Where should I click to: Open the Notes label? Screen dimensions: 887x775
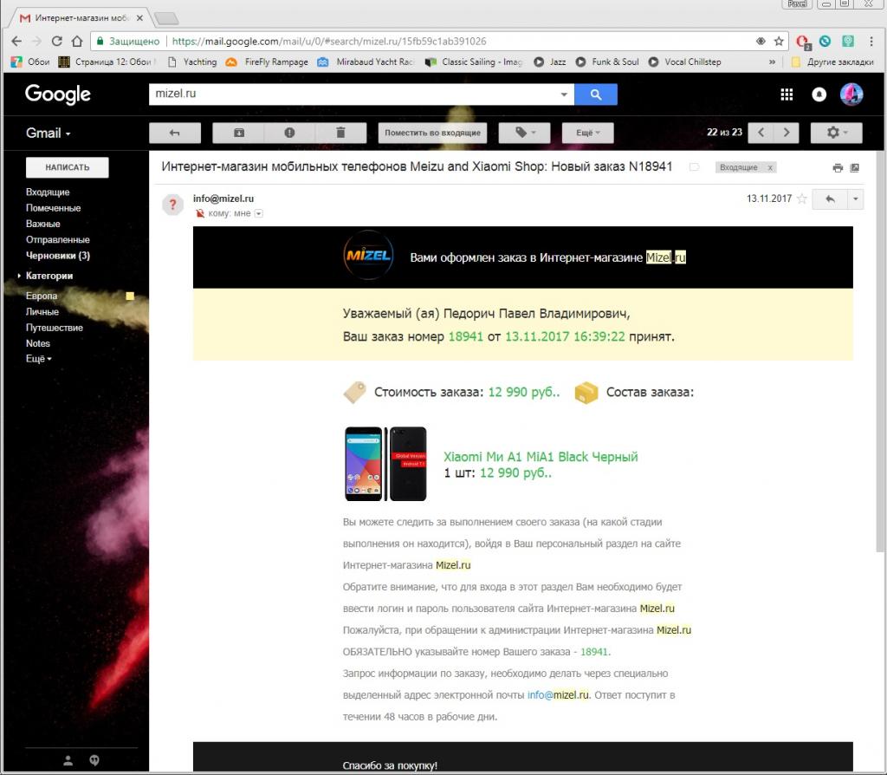[x=38, y=343]
